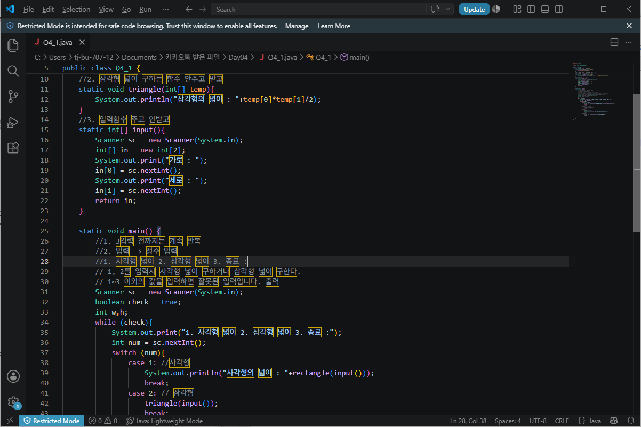Toggle the bottom panel visibility
Image resolution: width=641 pixels, height=427 pixels.
[545, 9]
